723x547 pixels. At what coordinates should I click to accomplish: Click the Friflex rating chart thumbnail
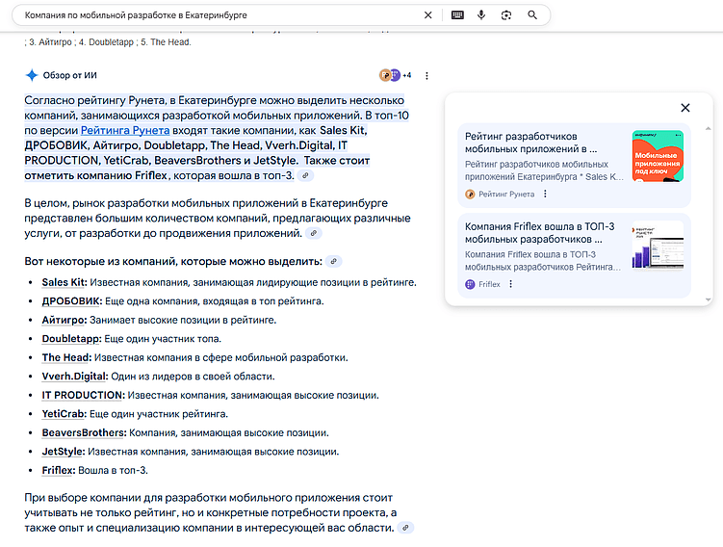658,247
